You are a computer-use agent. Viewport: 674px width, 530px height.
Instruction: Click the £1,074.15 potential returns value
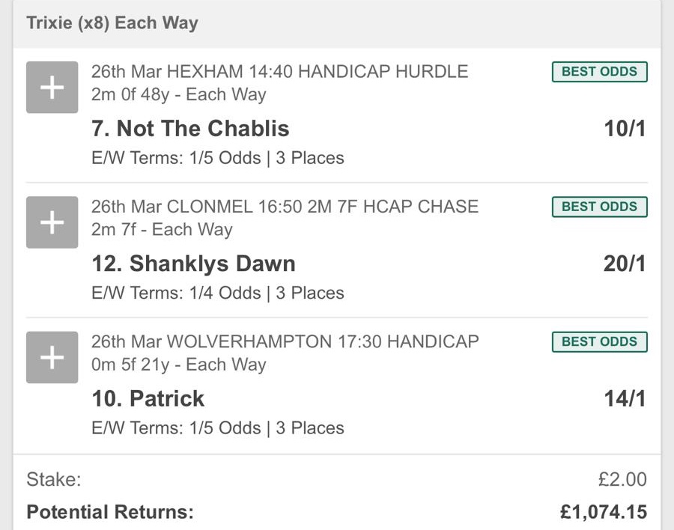603,513
